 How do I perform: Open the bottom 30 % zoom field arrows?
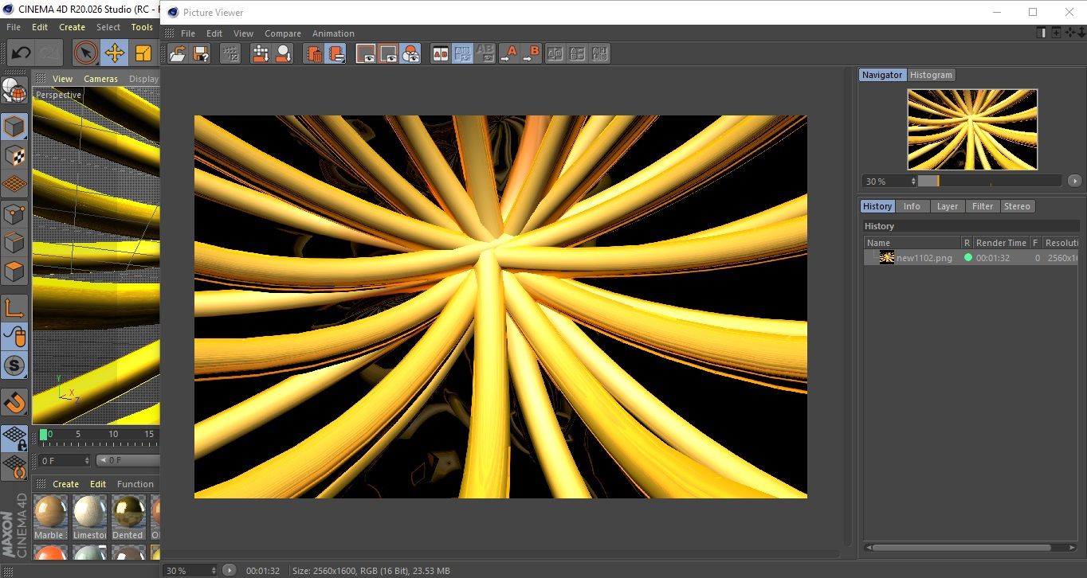[x=213, y=570]
